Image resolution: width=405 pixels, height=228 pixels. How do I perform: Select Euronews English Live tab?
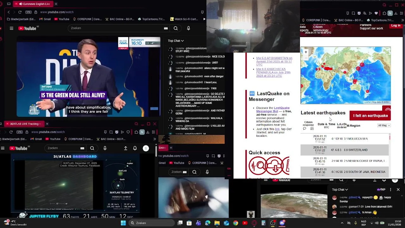pos(34,4)
